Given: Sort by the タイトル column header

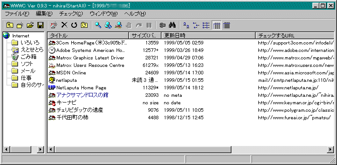Looking at the screenshot, I should [88, 36].
